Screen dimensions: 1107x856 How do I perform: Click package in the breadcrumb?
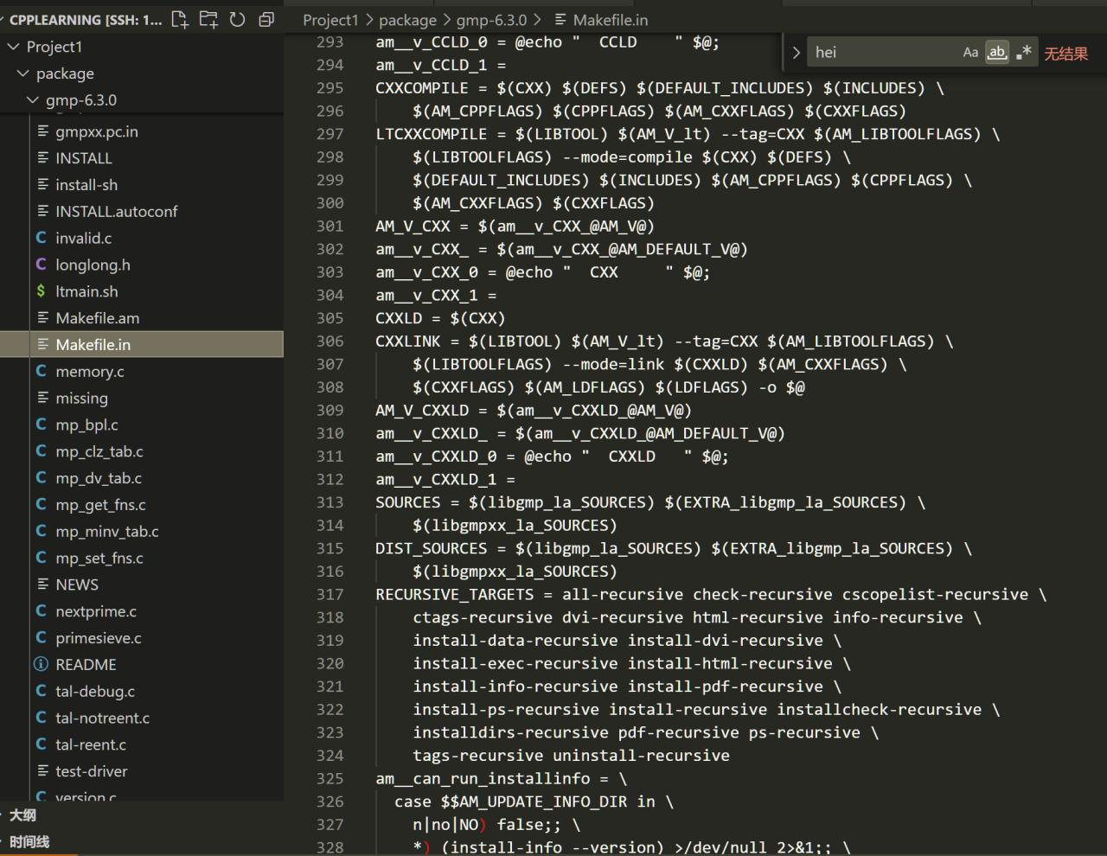[x=407, y=20]
